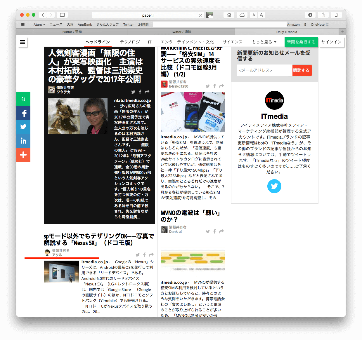Expand the Ataru bookmarks folder
The image size is (362, 340).
pyautogui.click(x=39, y=25)
